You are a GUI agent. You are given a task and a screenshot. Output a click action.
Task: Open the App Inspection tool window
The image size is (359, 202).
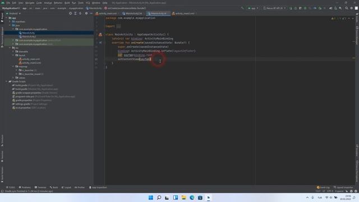[98, 187]
